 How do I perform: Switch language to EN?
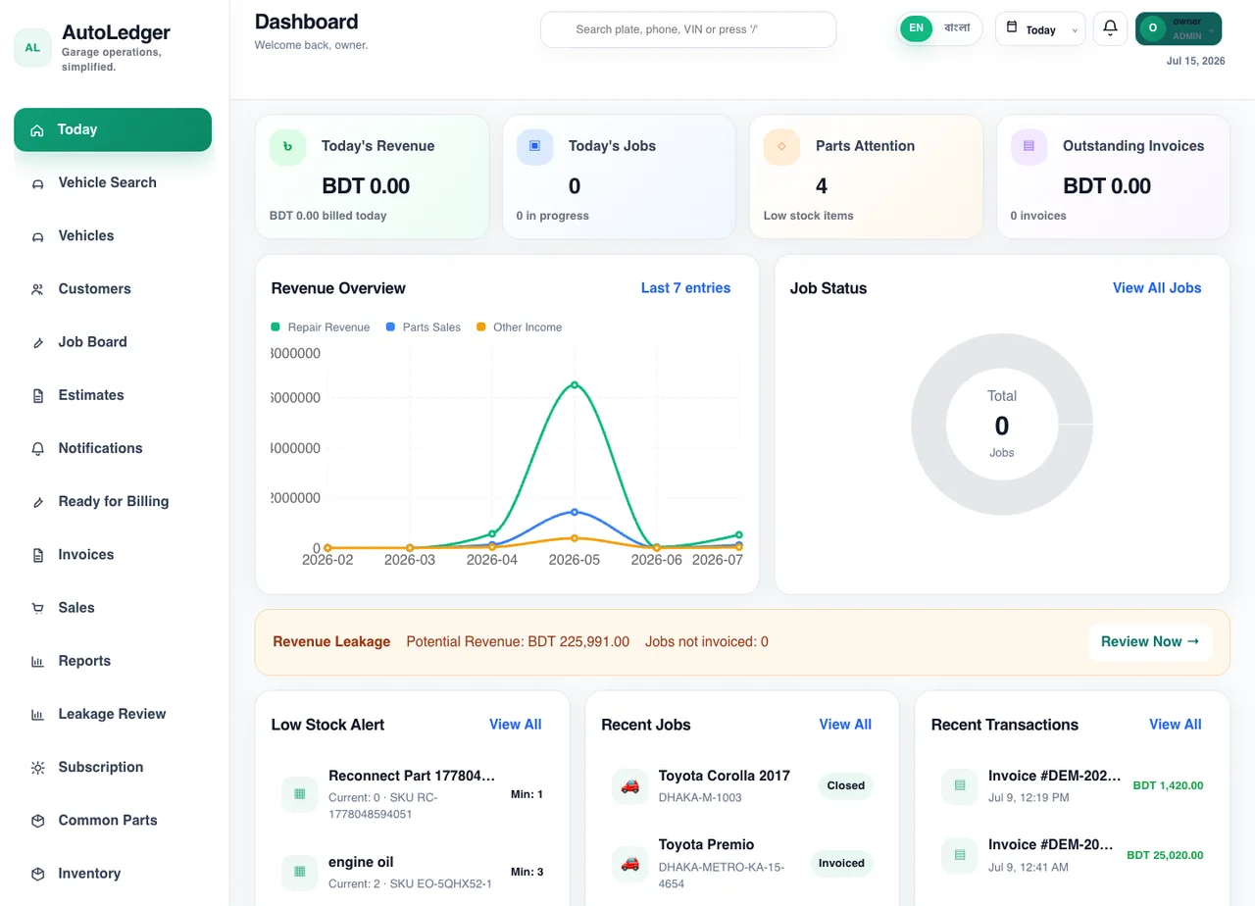click(x=917, y=28)
